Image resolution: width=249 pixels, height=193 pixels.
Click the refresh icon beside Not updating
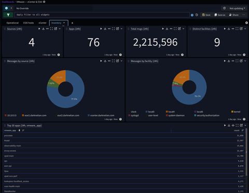click(224, 8)
